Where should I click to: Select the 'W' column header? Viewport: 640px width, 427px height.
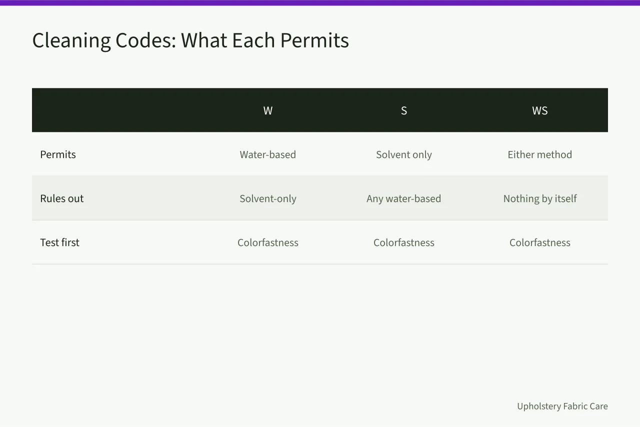[x=268, y=110]
